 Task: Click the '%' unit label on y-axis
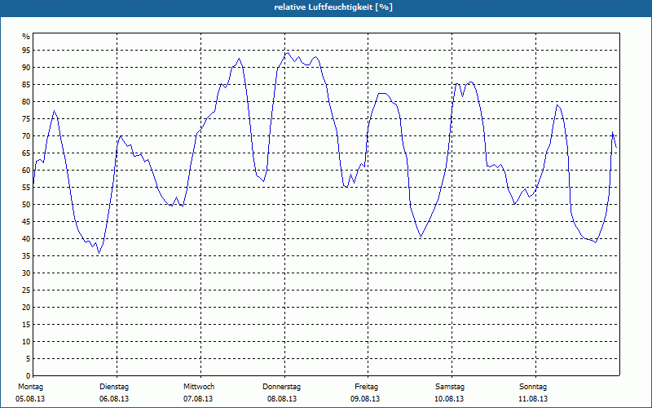(26, 37)
